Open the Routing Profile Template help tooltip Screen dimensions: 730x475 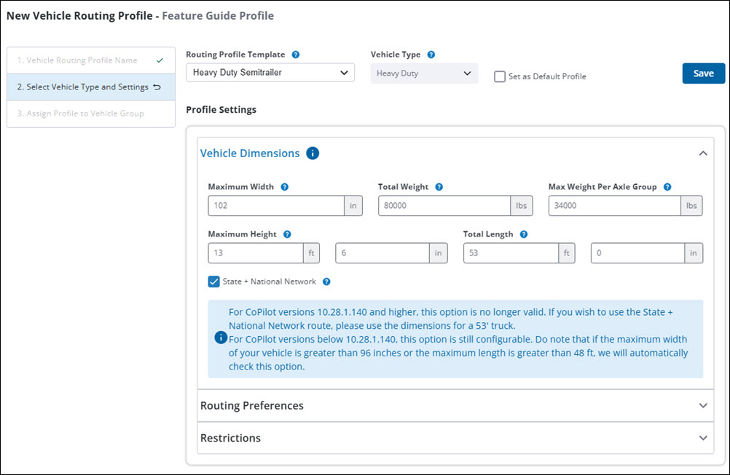point(295,54)
